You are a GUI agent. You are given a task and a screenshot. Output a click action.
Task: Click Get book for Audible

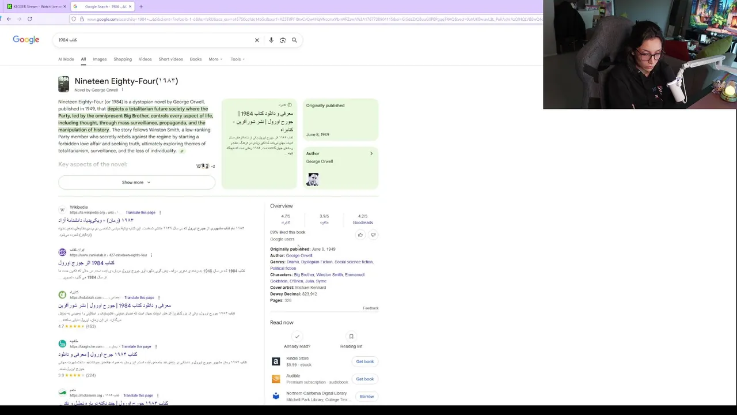tap(364, 379)
